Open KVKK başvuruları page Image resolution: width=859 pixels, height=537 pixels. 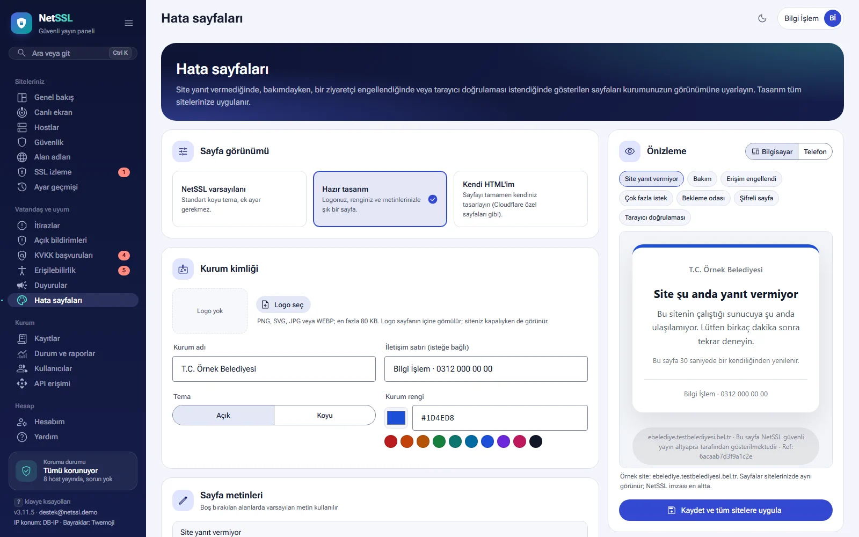coord(74,255)
